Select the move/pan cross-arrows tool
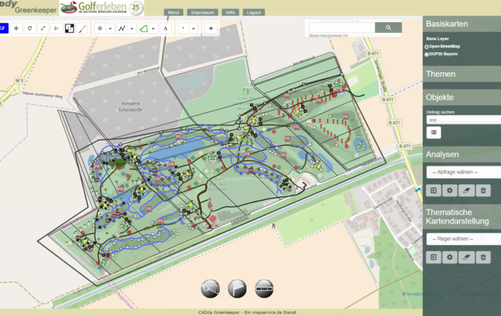Viewport: 501px width, 316px height. pos(16,28)
